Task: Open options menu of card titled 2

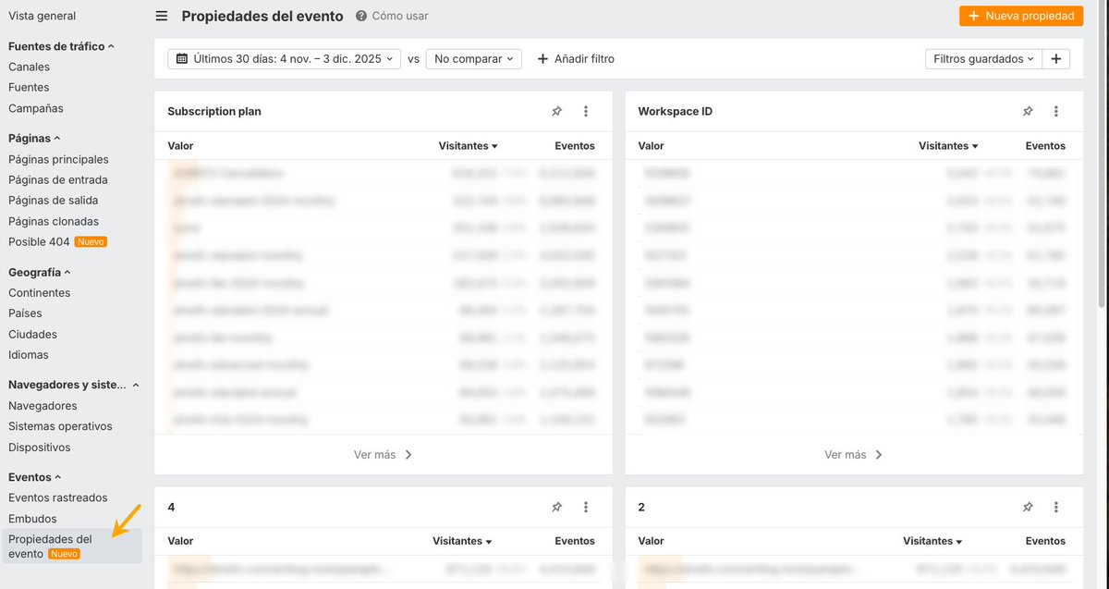Action: (1056, 507)
